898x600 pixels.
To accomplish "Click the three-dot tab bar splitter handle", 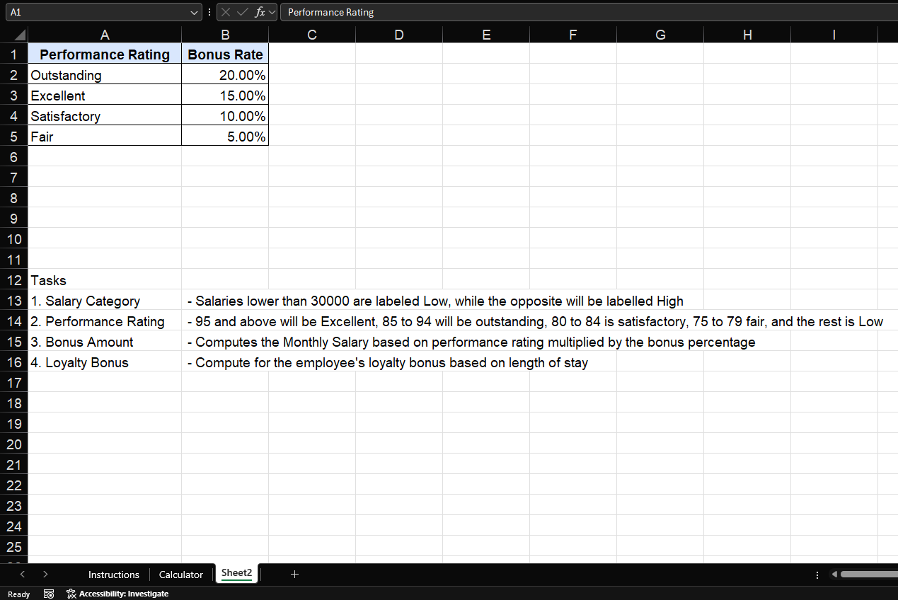I will click(x=817, y=575).
